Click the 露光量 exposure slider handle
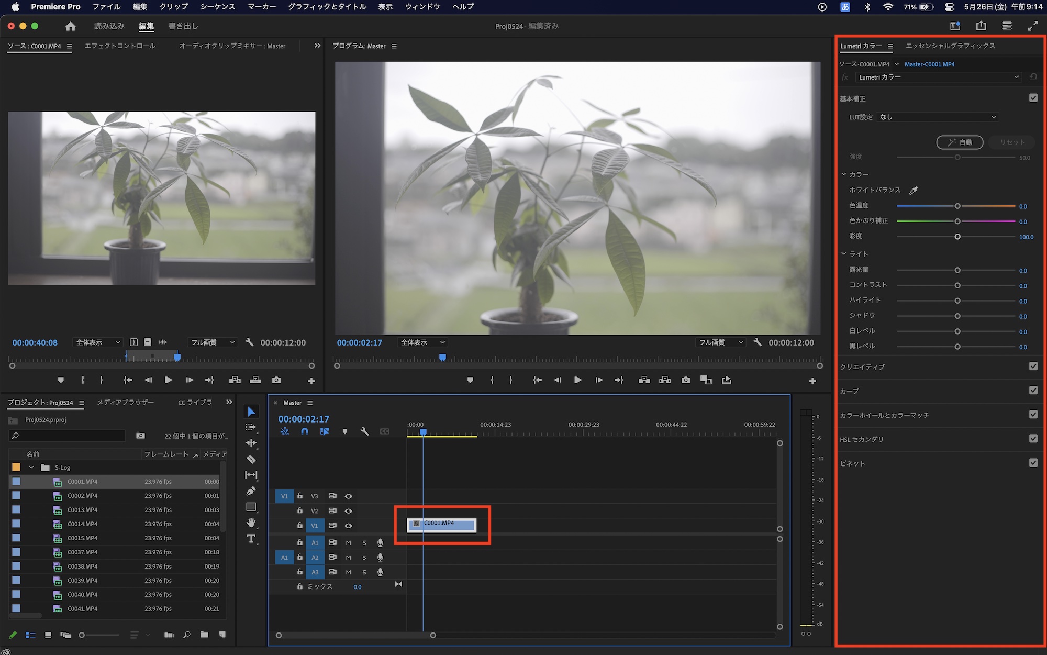The width and height of the screenshot is (1047, 655). (x=957, y=271)
